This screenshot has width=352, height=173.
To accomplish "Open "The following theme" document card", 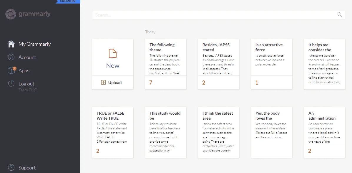I will (166, 64).
